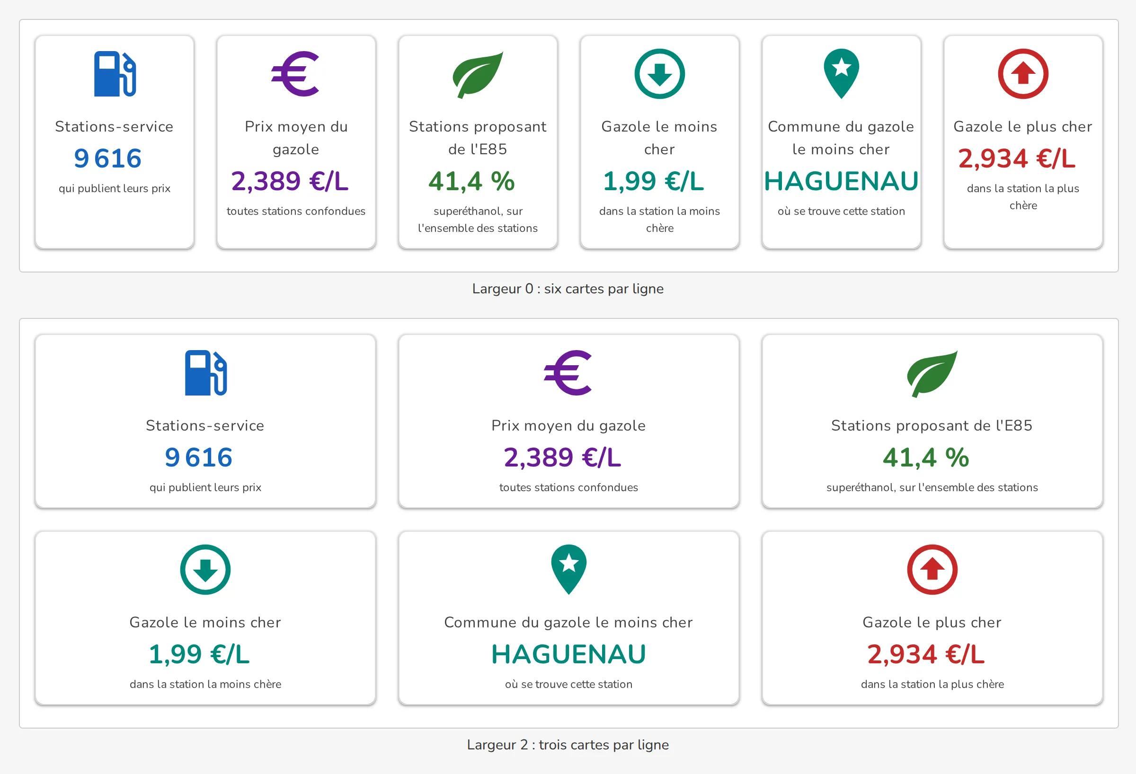
Task: Select the 2,389 €/L value in the three-card layout
Action: tap(562, 457)
